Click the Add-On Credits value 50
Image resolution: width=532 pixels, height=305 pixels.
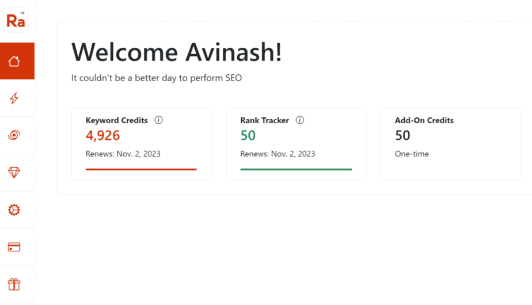[x=402, y=135]
